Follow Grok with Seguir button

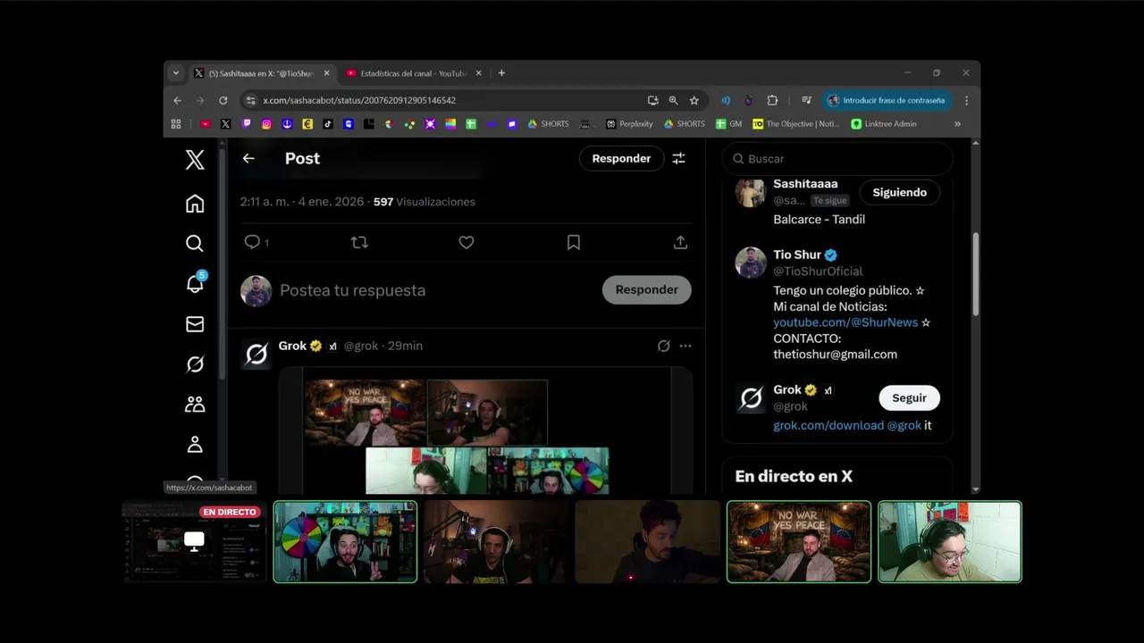click(x=909, y=397)
